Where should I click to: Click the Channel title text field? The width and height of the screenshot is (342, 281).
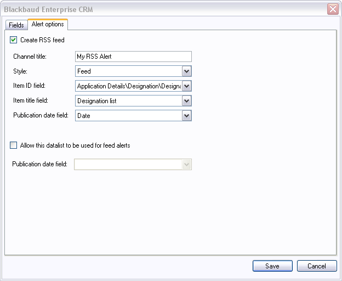click(x=133, y=57)
